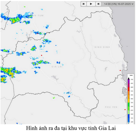Click the KON TUM province label
Viewport: 137px width, 132px height.
[x=38, y=15]
